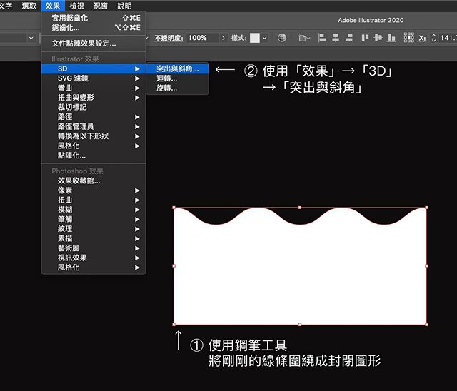Viewport: 457px width, 391px height.
Task: Choose 旋轉... in 3D submenu
Action: [177, 88]
